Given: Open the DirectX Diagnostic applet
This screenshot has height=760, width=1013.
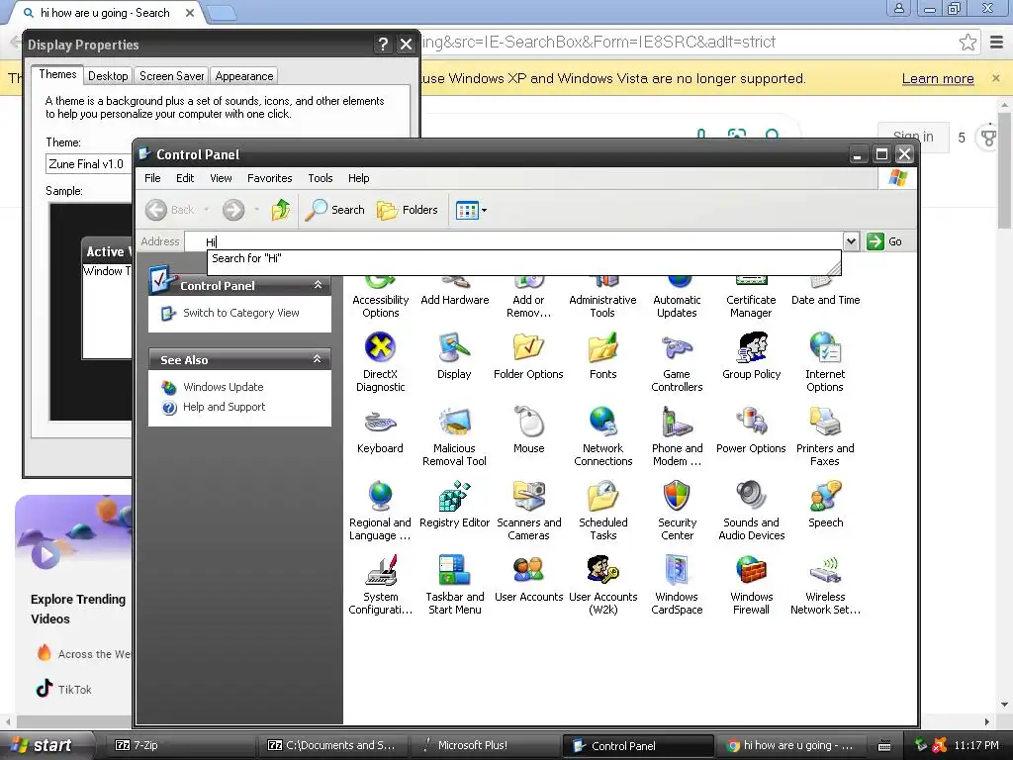Looking at the screenshot, I should tap(380, 347).
